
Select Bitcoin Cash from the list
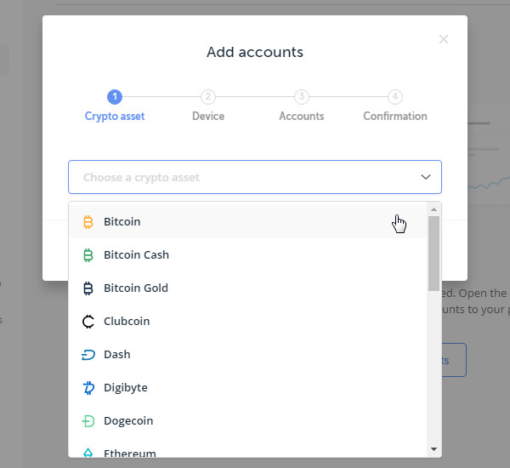247,255
